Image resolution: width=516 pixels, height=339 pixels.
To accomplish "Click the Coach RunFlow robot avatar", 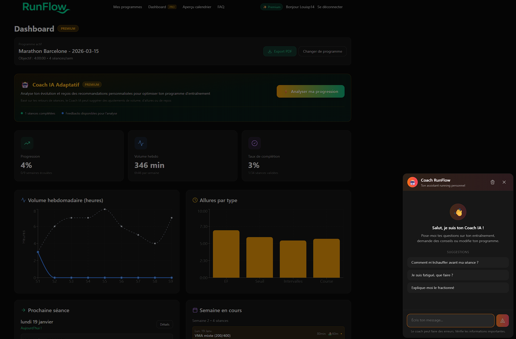I will point(413,182).
